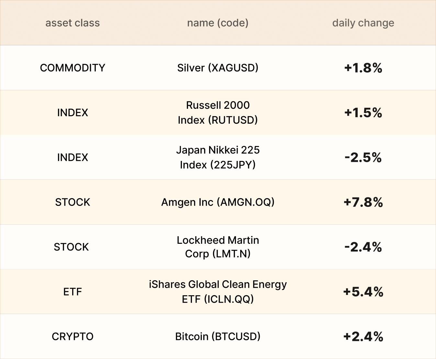Viewport: 436px width, 359px height.
Task: Click the "asset class" column header
Action: [x=73, y=23]
